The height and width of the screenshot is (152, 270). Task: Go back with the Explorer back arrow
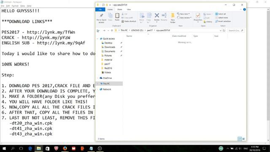tap(98, 30)
